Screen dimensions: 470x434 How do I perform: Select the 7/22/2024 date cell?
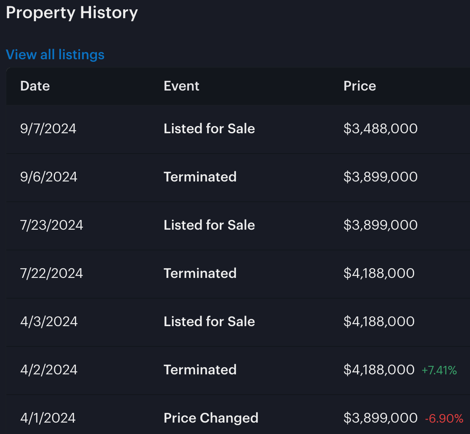(x=52, y=273)
